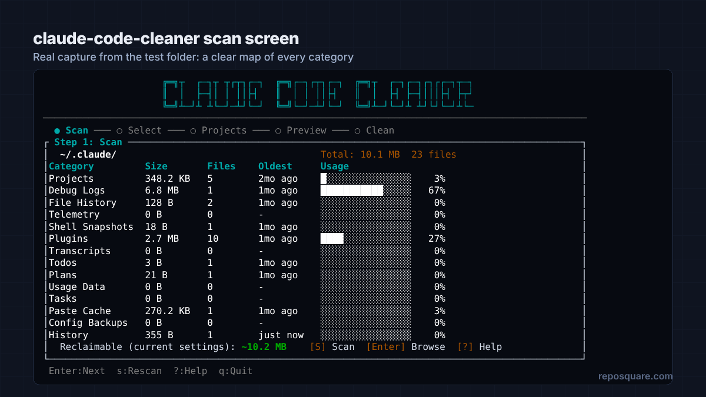Click the [Enter] Browse action

click(x=406, y=347)
